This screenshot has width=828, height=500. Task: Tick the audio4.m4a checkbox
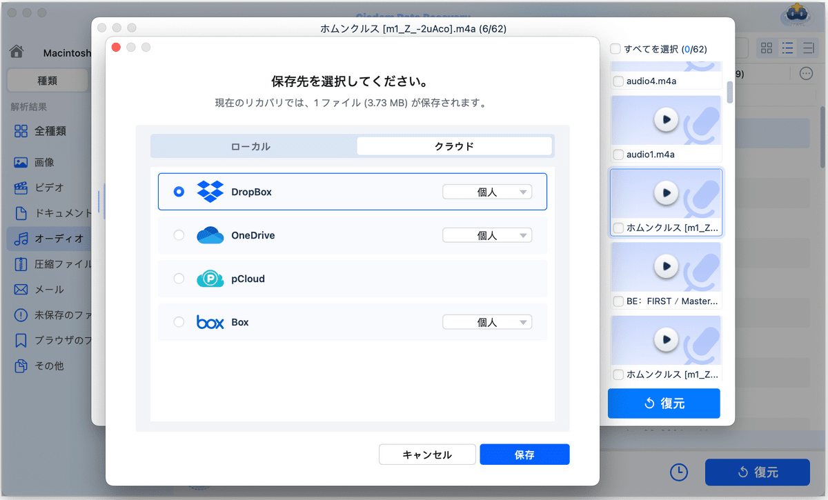coord(618,81)
